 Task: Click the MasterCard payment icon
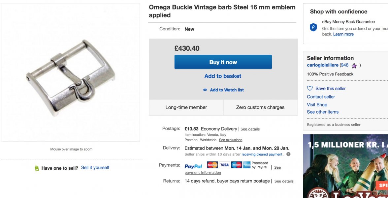(212, 165)
